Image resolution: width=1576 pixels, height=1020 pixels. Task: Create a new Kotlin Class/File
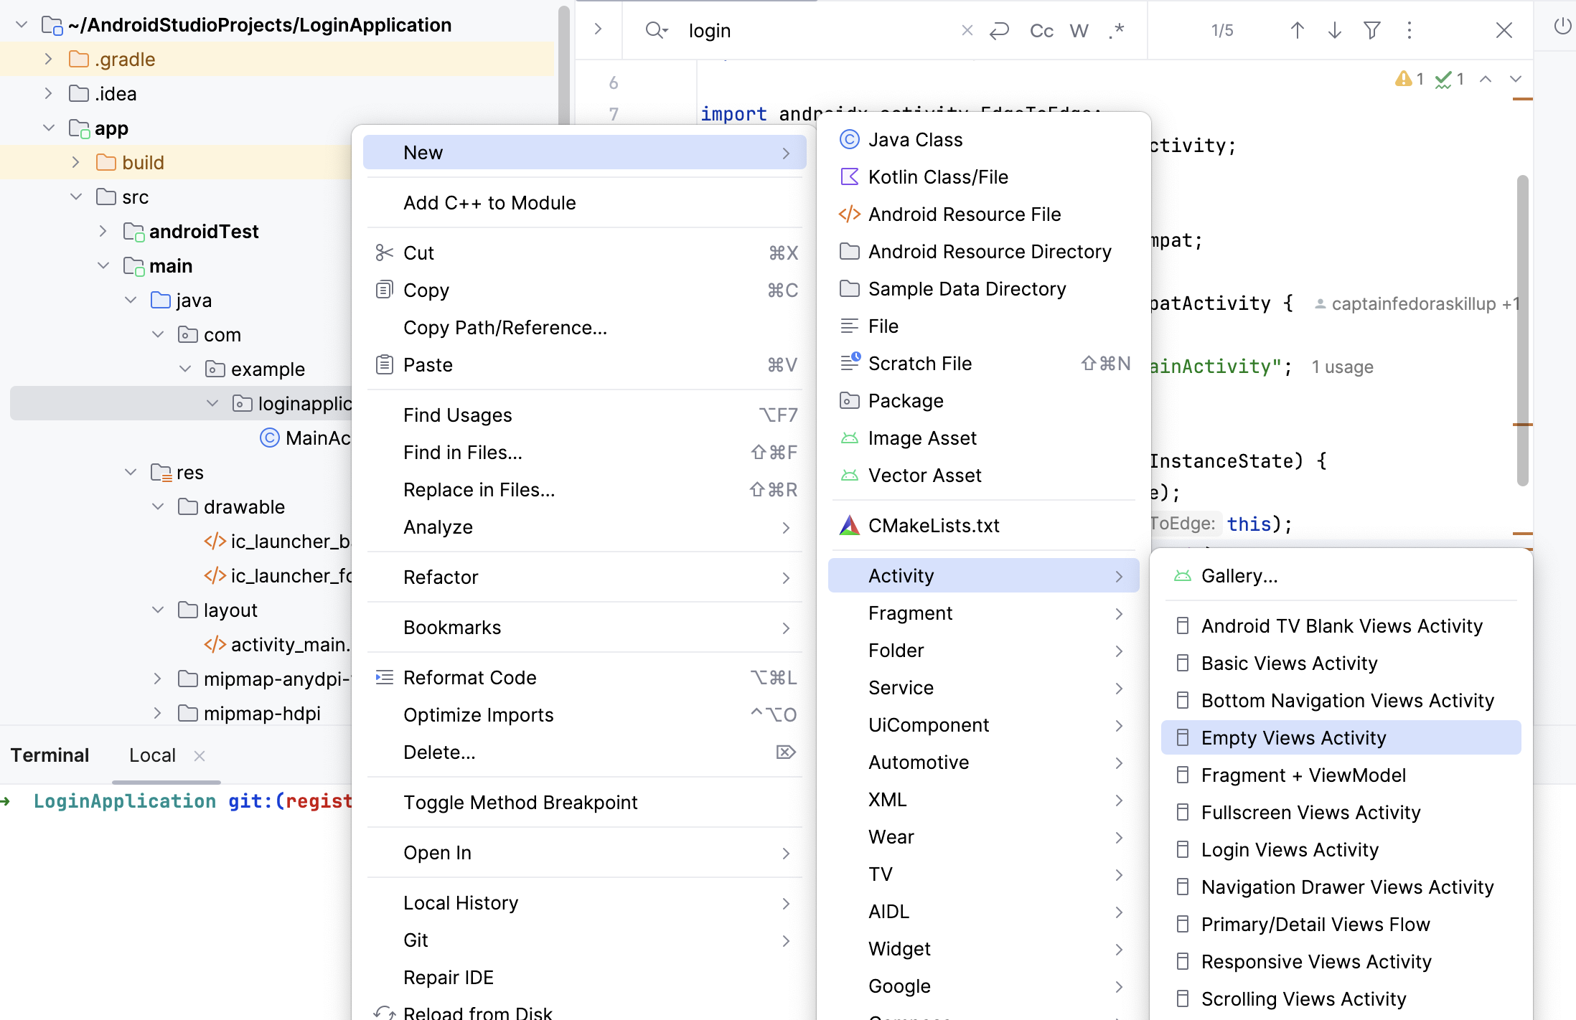(x=984, y=176)
